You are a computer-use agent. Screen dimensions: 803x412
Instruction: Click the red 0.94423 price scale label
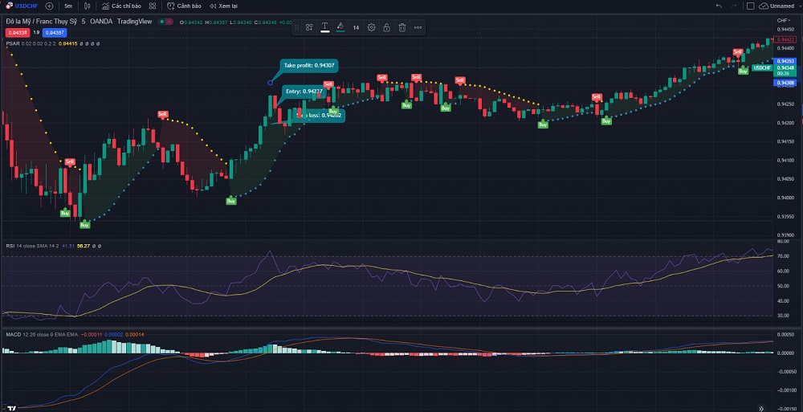(785, 39)
